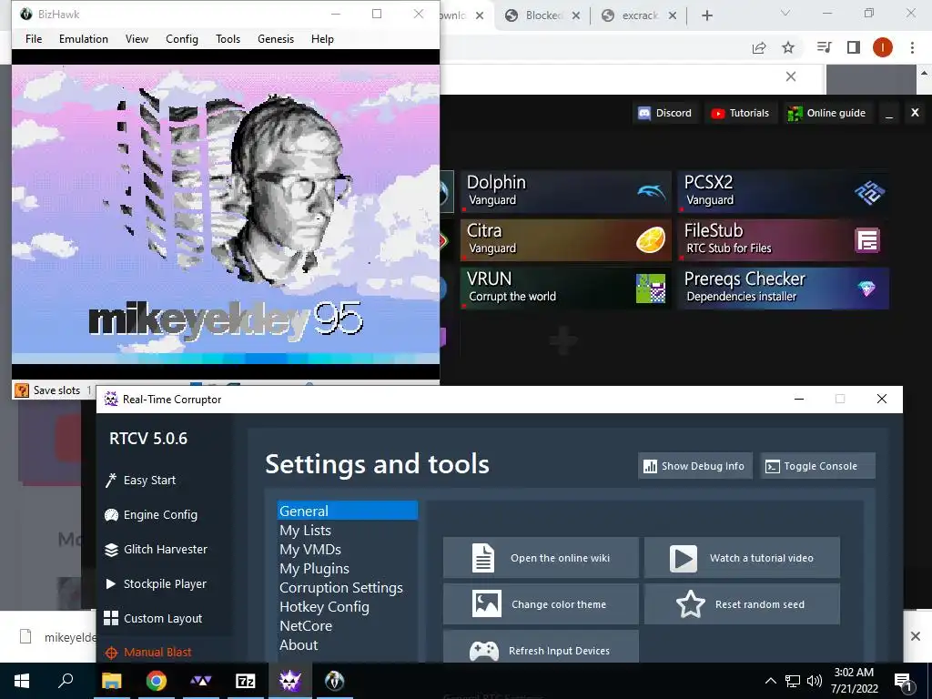Open the View menu in BizHawk
Screen dimensions: 932x699
[137, 38]
